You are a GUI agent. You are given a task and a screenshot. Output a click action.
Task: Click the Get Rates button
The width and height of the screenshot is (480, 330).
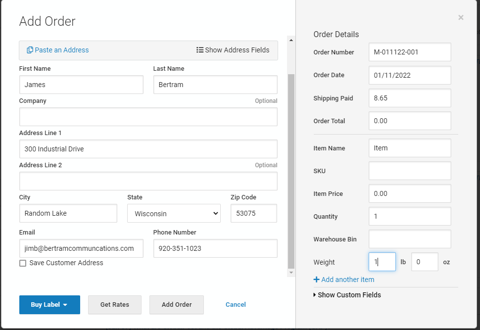point(115,305)
